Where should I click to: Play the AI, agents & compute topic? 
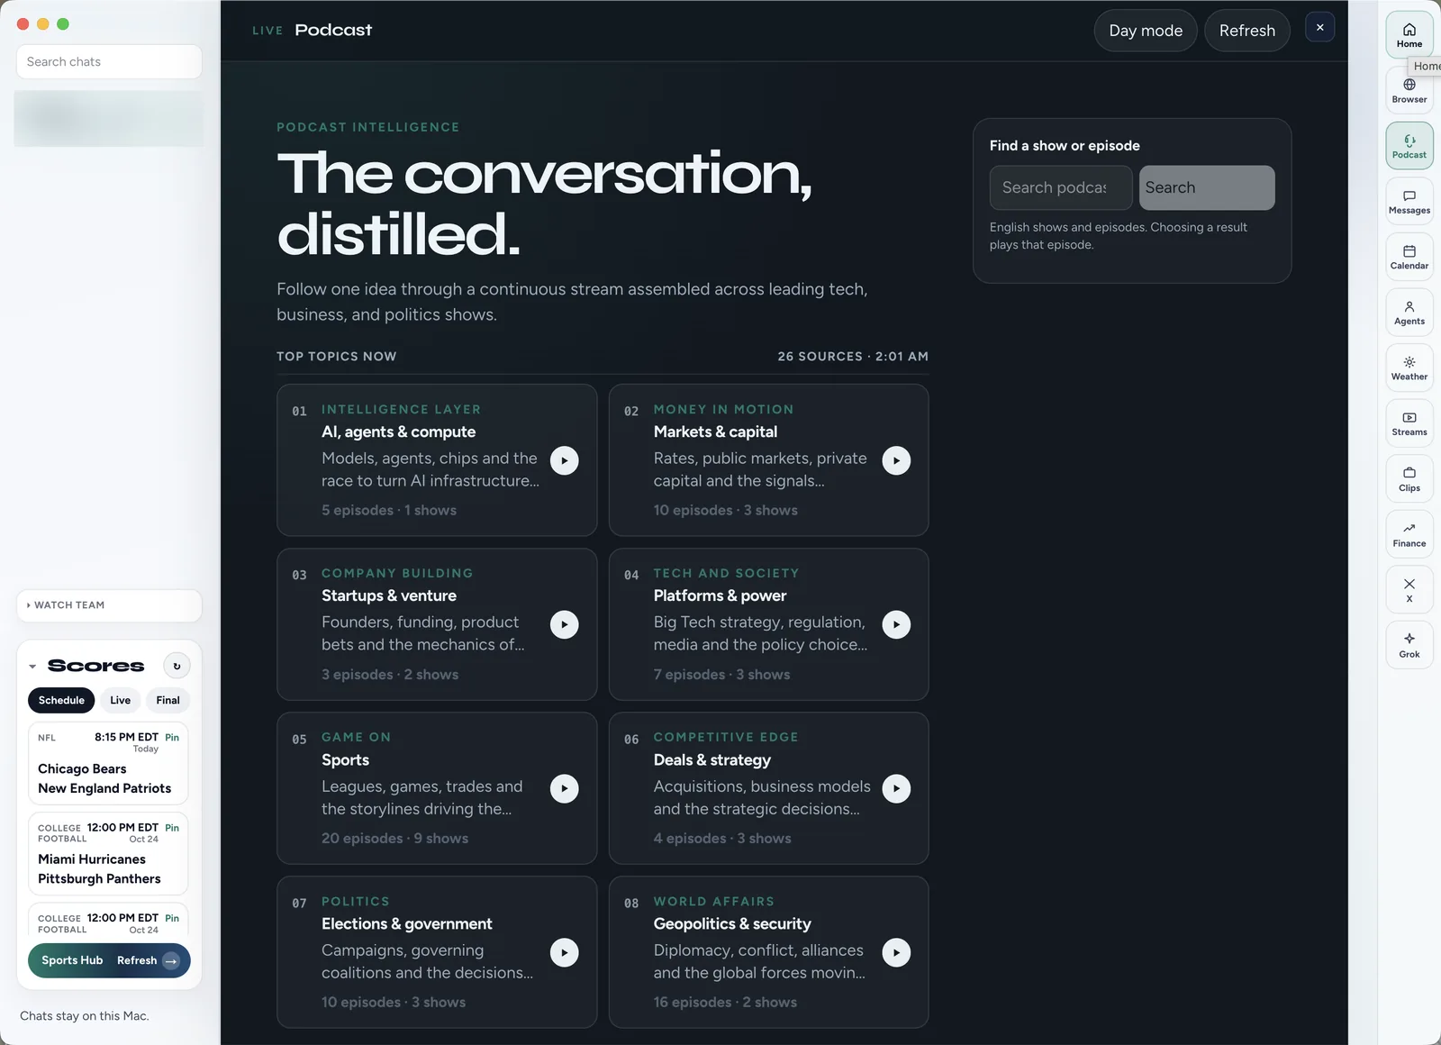click(565, 460)
